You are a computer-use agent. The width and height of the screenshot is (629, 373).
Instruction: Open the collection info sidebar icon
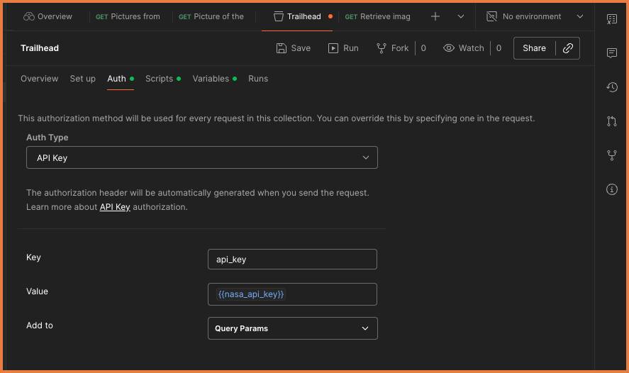[x=612, y=189]
